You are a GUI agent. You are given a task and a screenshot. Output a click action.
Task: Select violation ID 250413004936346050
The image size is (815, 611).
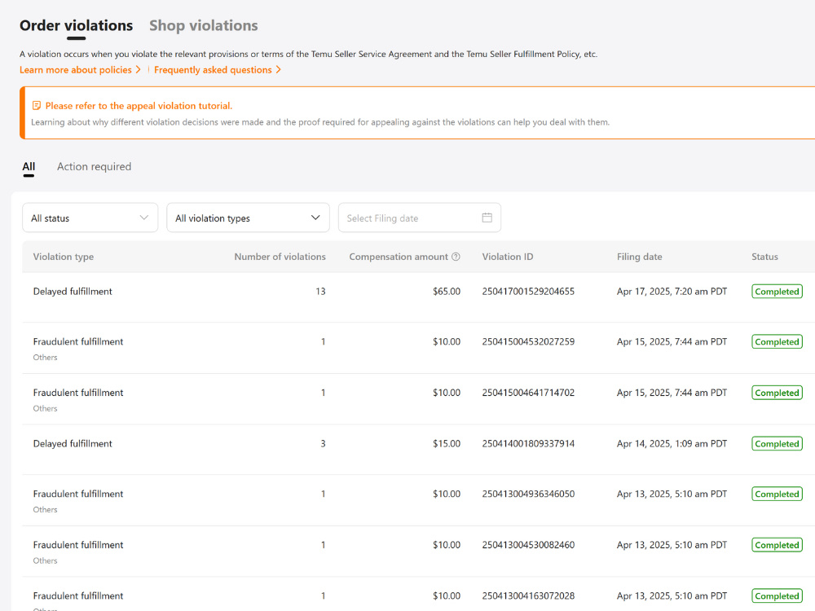pyautogui.click(x=528, y=495)
